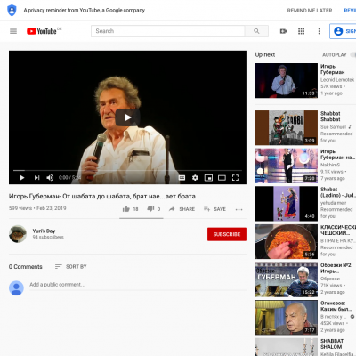The width and height of the screenshot is (356, 356).
Task: Click Share under the video
Action: [x=182, y=209]
